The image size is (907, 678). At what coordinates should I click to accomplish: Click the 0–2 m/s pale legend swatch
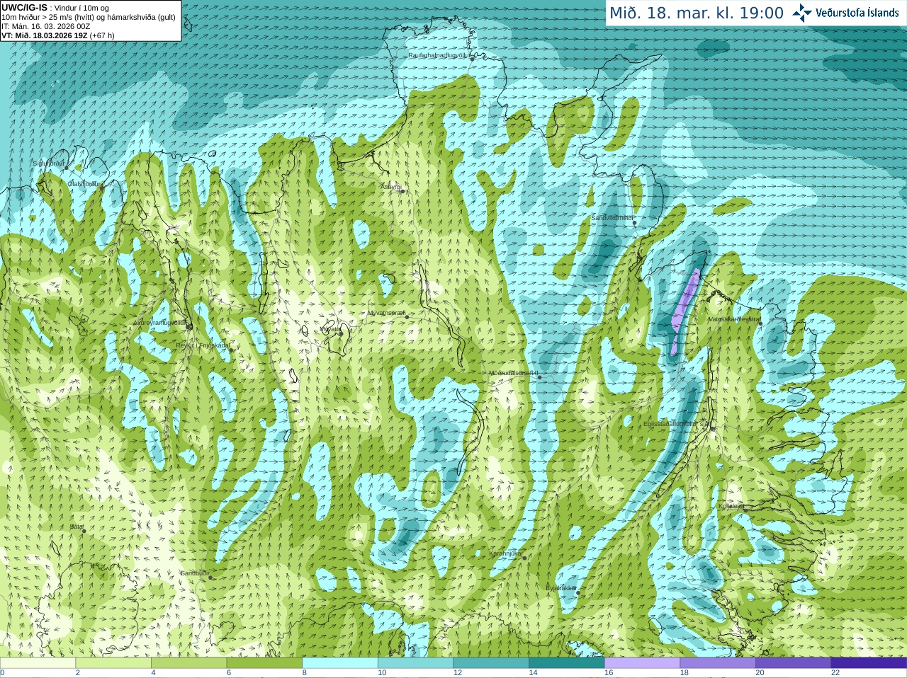(x=38, y=663)
